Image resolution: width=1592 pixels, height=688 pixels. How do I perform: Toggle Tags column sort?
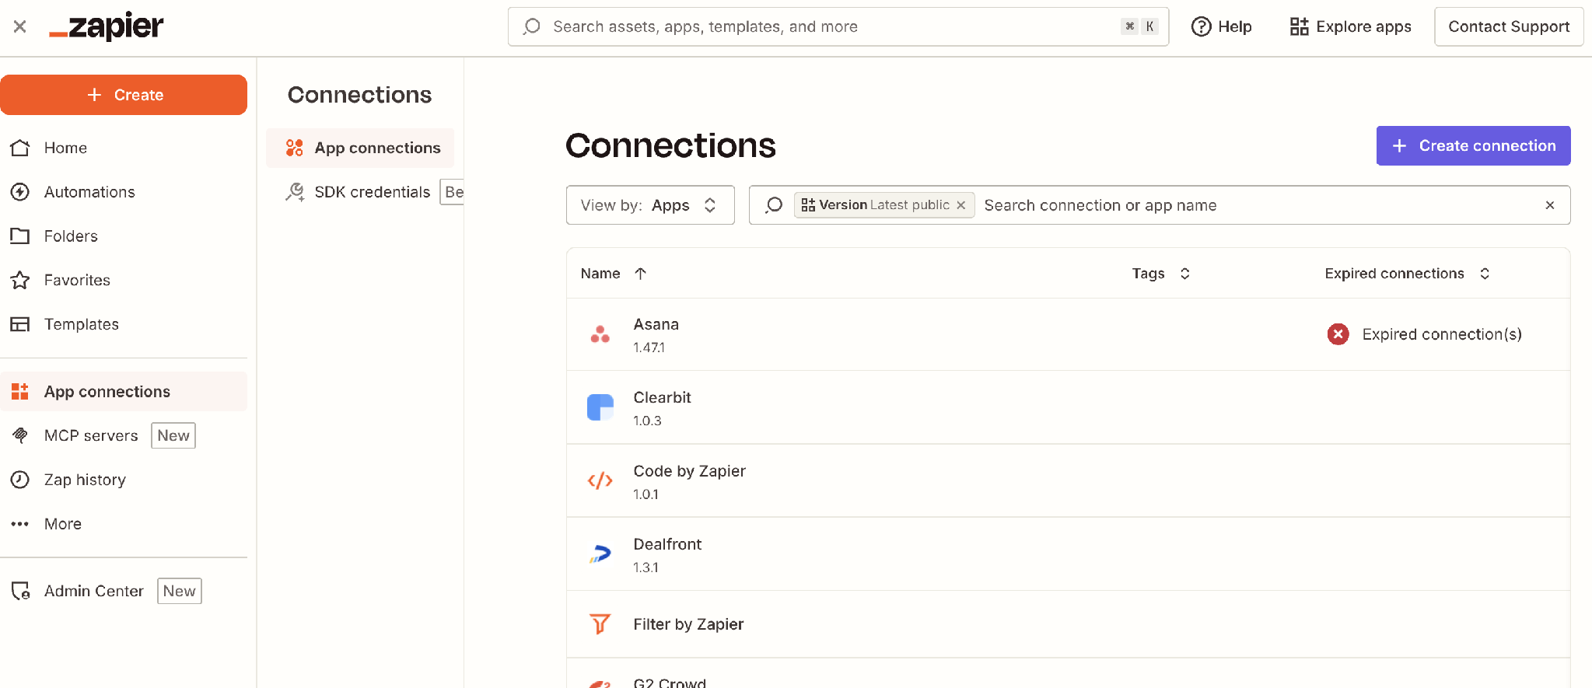(x=1185, y=274)
